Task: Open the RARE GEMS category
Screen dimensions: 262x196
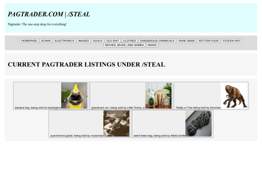Action: [x=186, y=41]
